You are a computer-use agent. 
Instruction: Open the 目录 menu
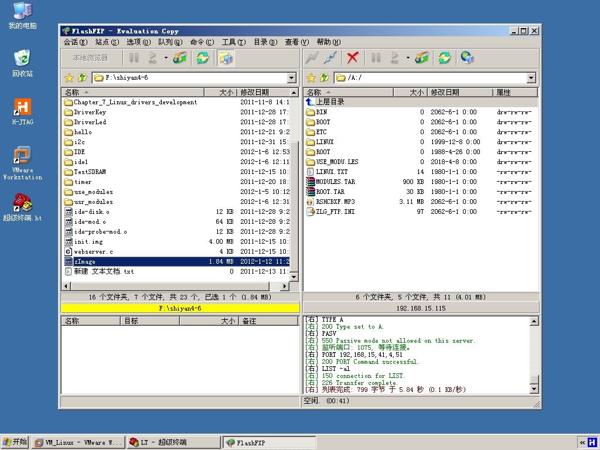click(x=265, y=42)
